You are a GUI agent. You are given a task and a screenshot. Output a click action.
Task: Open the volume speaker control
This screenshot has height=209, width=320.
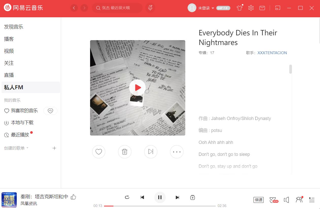click(287, 200)
